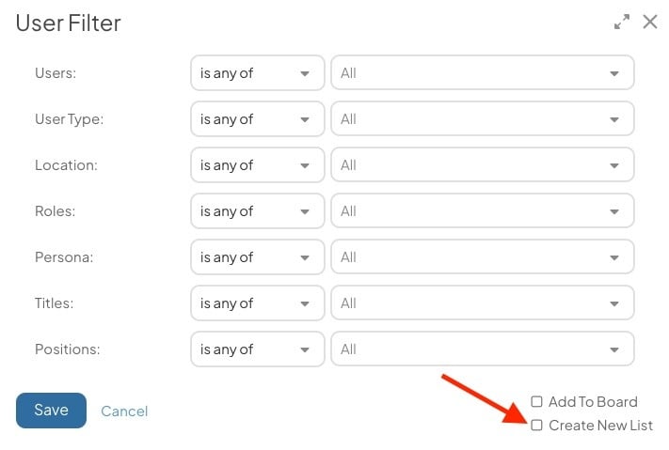Open the Titles condition dropdown
Viewport: 669px width, 450px height.
[x=257, y=303]
